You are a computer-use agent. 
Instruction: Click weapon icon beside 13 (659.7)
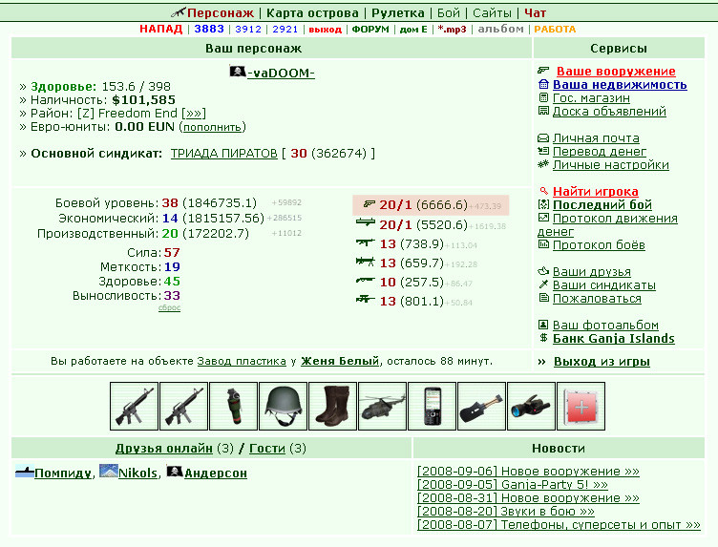click(x=366, y=262)
